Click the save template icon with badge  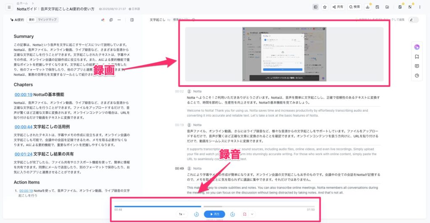pos(400,7)
